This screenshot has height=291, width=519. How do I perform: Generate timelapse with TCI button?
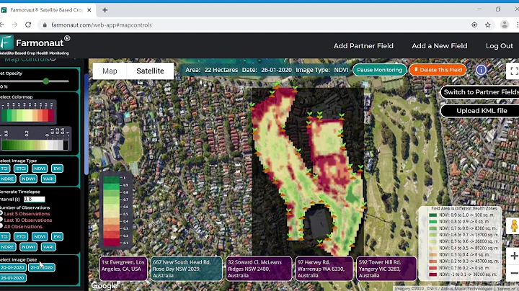(x=4, y=236)
